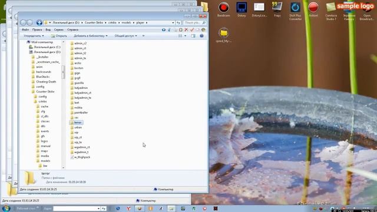Open the Общий доступ dropdown

[x=125, y=36]
